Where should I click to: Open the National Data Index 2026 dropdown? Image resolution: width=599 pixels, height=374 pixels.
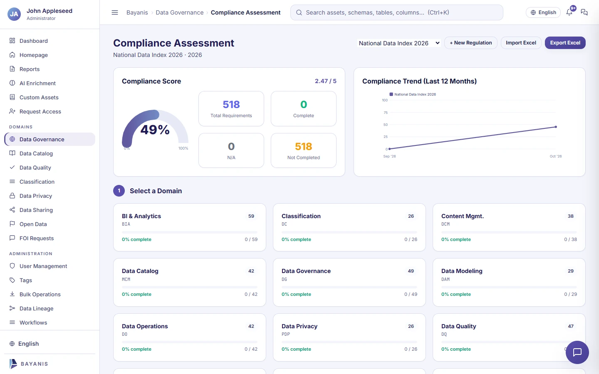[399, 43]
